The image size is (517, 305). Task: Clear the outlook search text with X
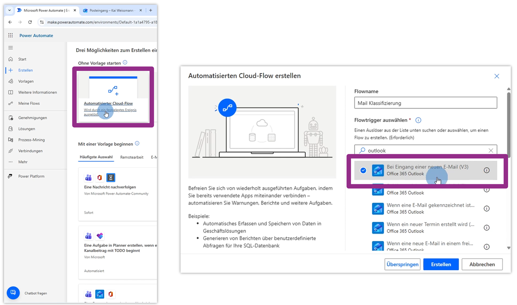[491, 150]
